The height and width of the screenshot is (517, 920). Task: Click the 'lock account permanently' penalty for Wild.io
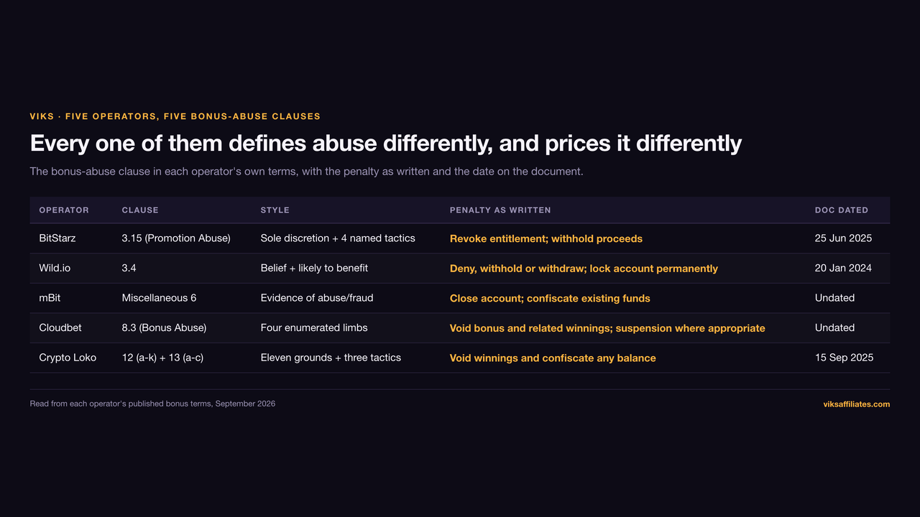pos(654,269)
